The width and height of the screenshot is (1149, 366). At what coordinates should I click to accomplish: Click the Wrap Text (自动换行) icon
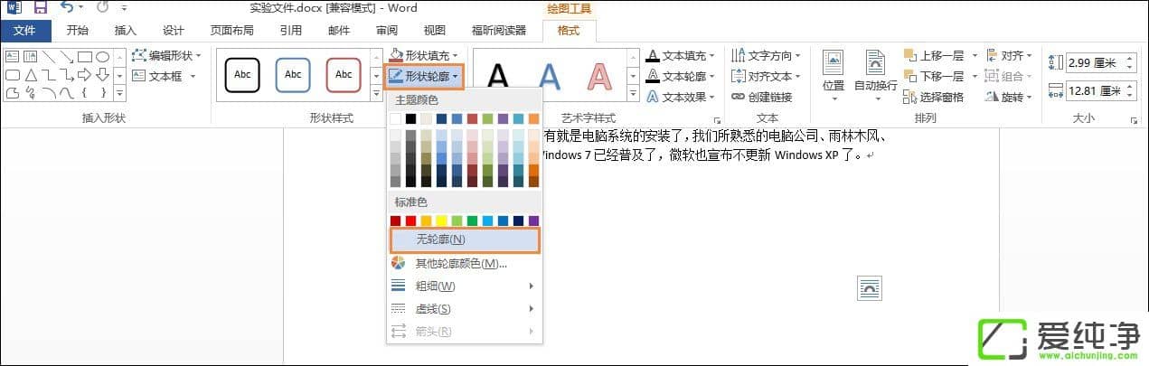pos(875,72)
